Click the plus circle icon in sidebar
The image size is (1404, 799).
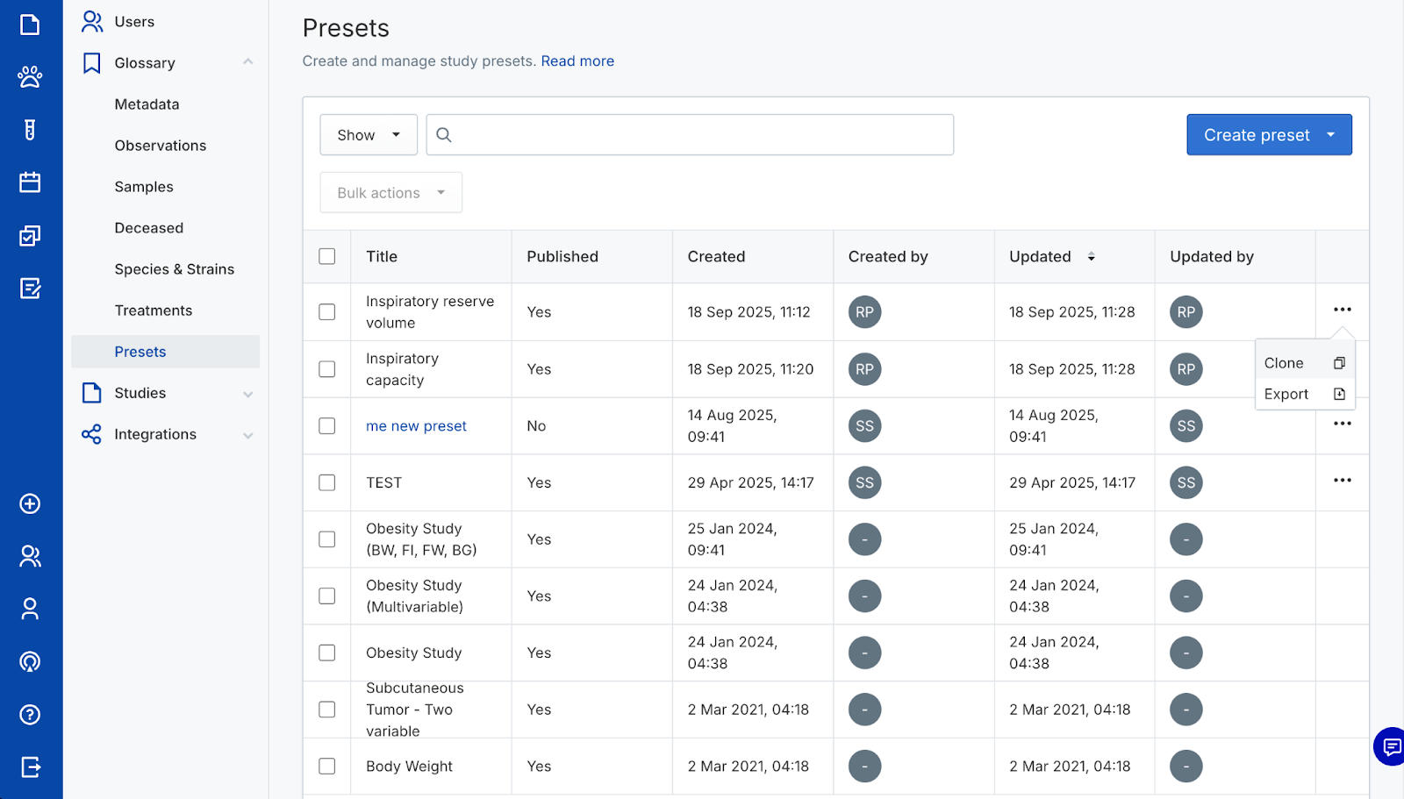[x=30, y=503]
